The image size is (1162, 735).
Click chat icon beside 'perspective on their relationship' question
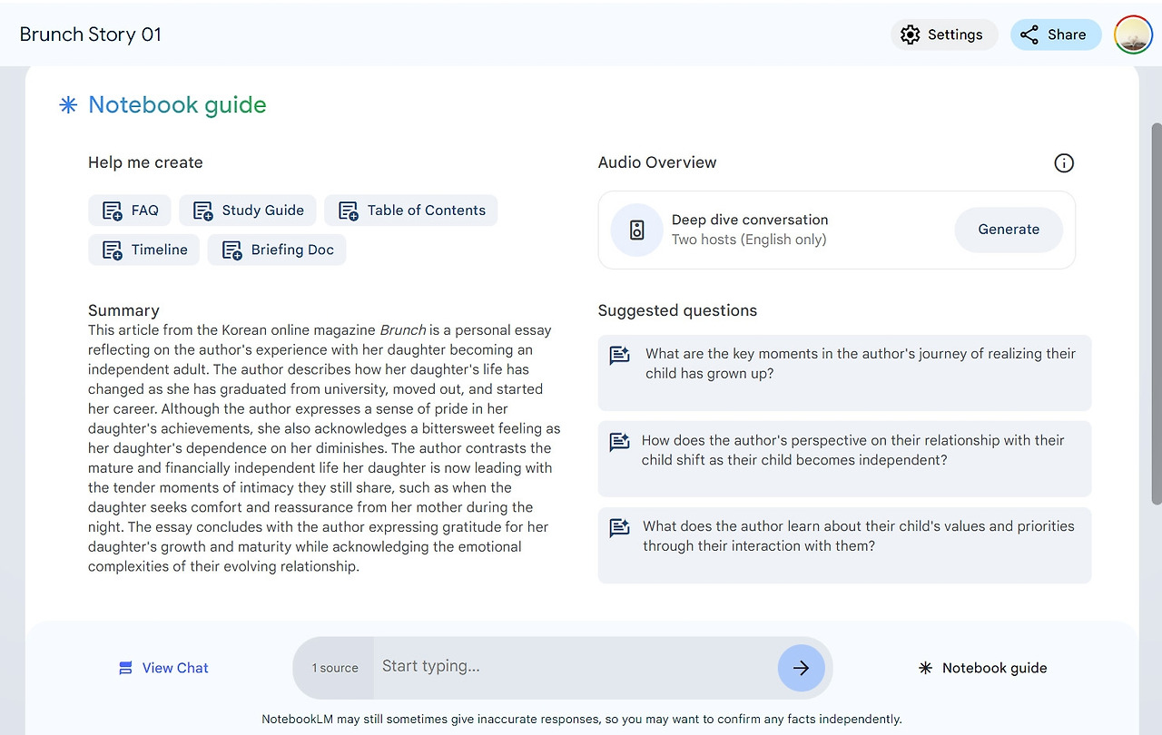(x=620, y=442)
